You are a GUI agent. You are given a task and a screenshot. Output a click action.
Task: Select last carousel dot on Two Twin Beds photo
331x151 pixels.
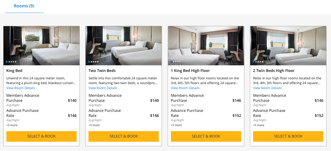98,62
